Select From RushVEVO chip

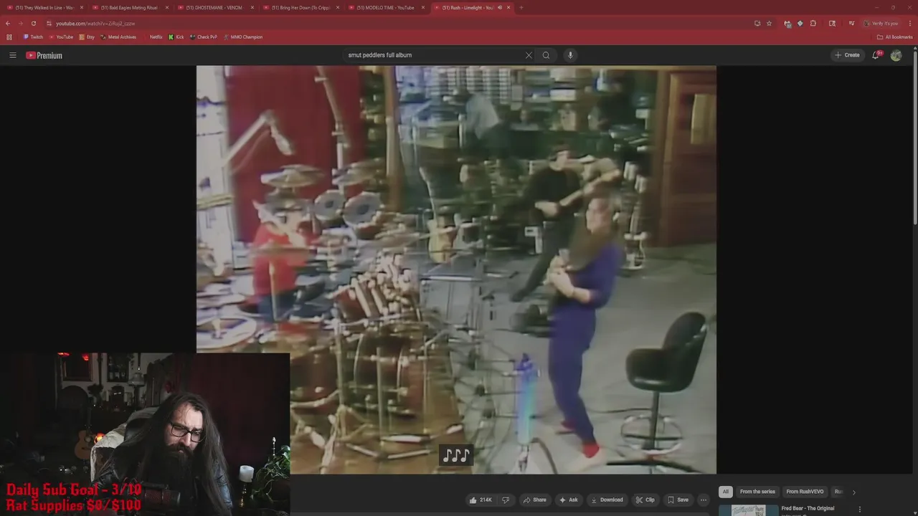tap(805, 492)
